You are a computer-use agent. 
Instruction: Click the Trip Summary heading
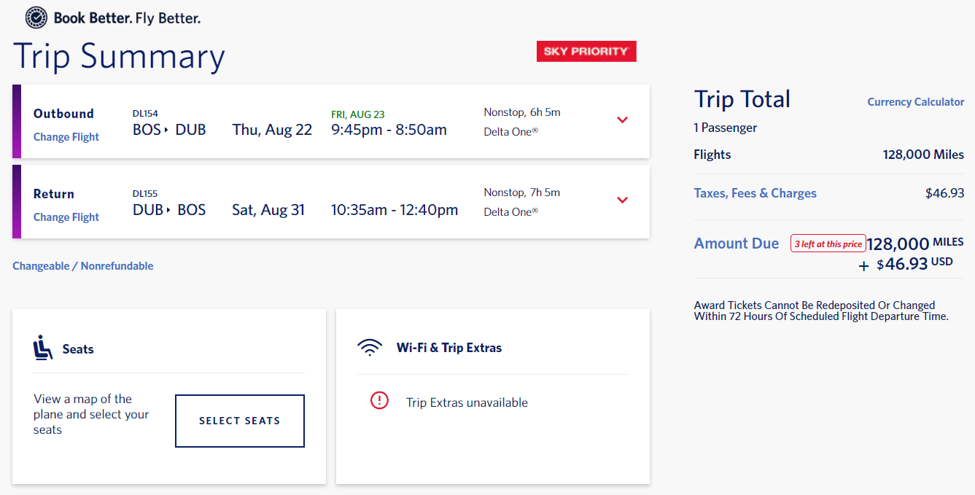tap(119, 57)
